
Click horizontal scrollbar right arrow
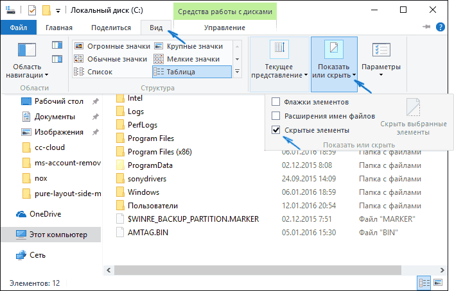[x=442, y=270]
